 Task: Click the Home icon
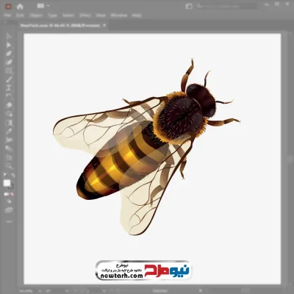(20, 7)
